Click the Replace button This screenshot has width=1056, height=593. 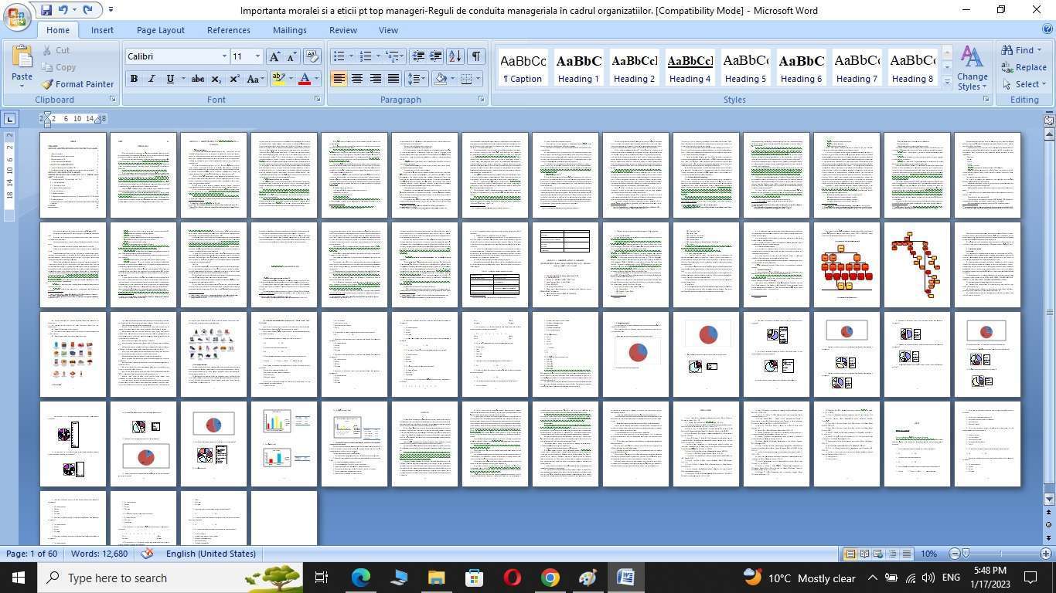coord(1024,67)
